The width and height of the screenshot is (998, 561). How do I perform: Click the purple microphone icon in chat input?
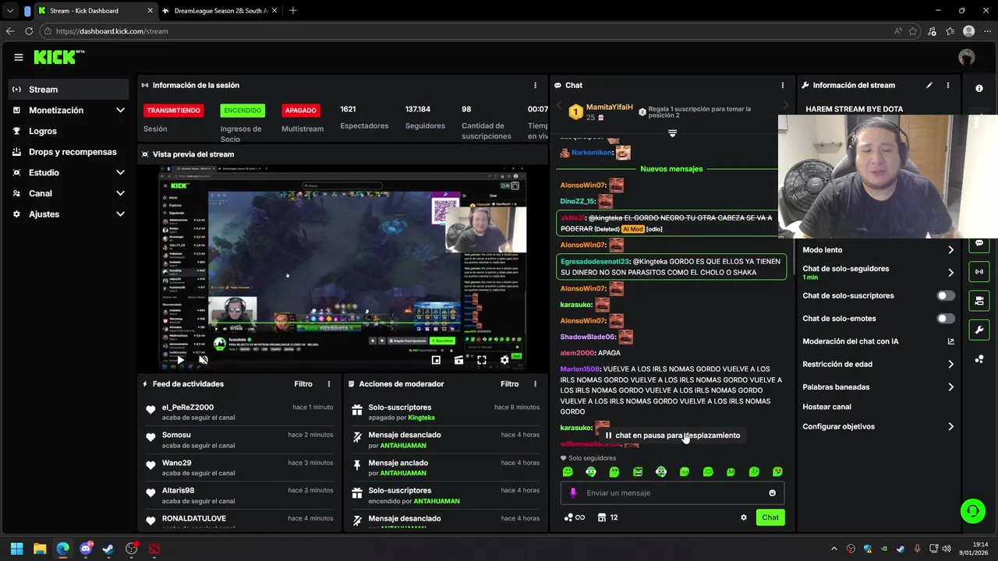point(573,492)
